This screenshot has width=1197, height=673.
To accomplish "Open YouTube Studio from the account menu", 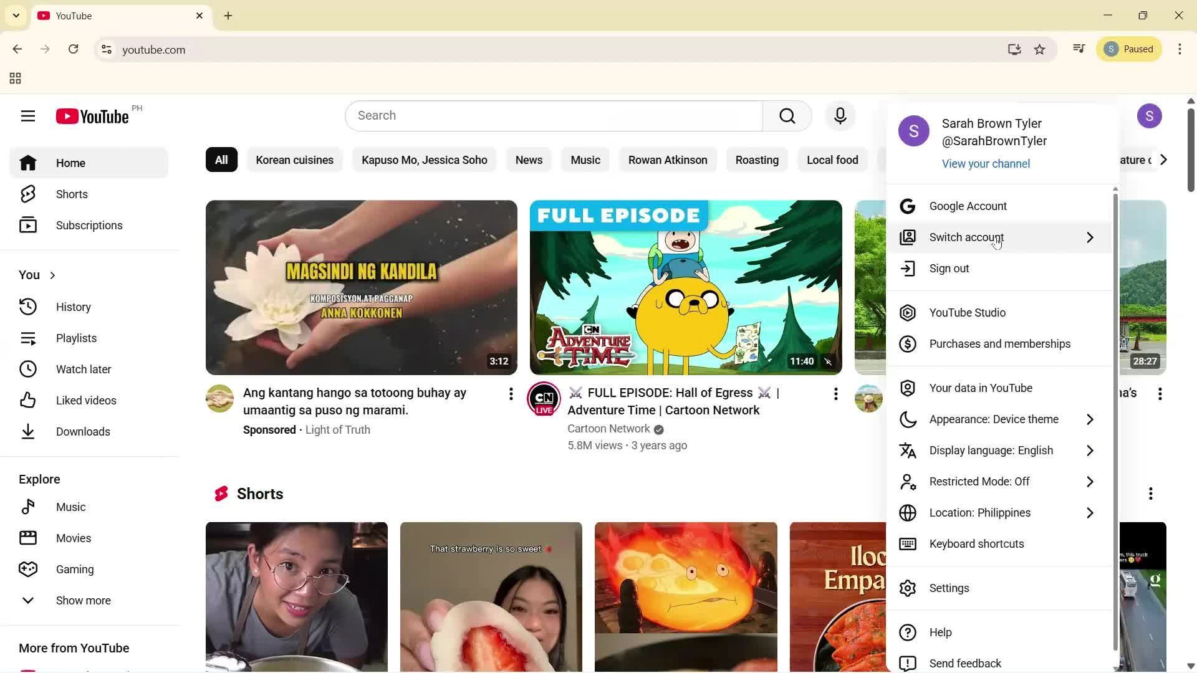I will click(x=966, y=312).
